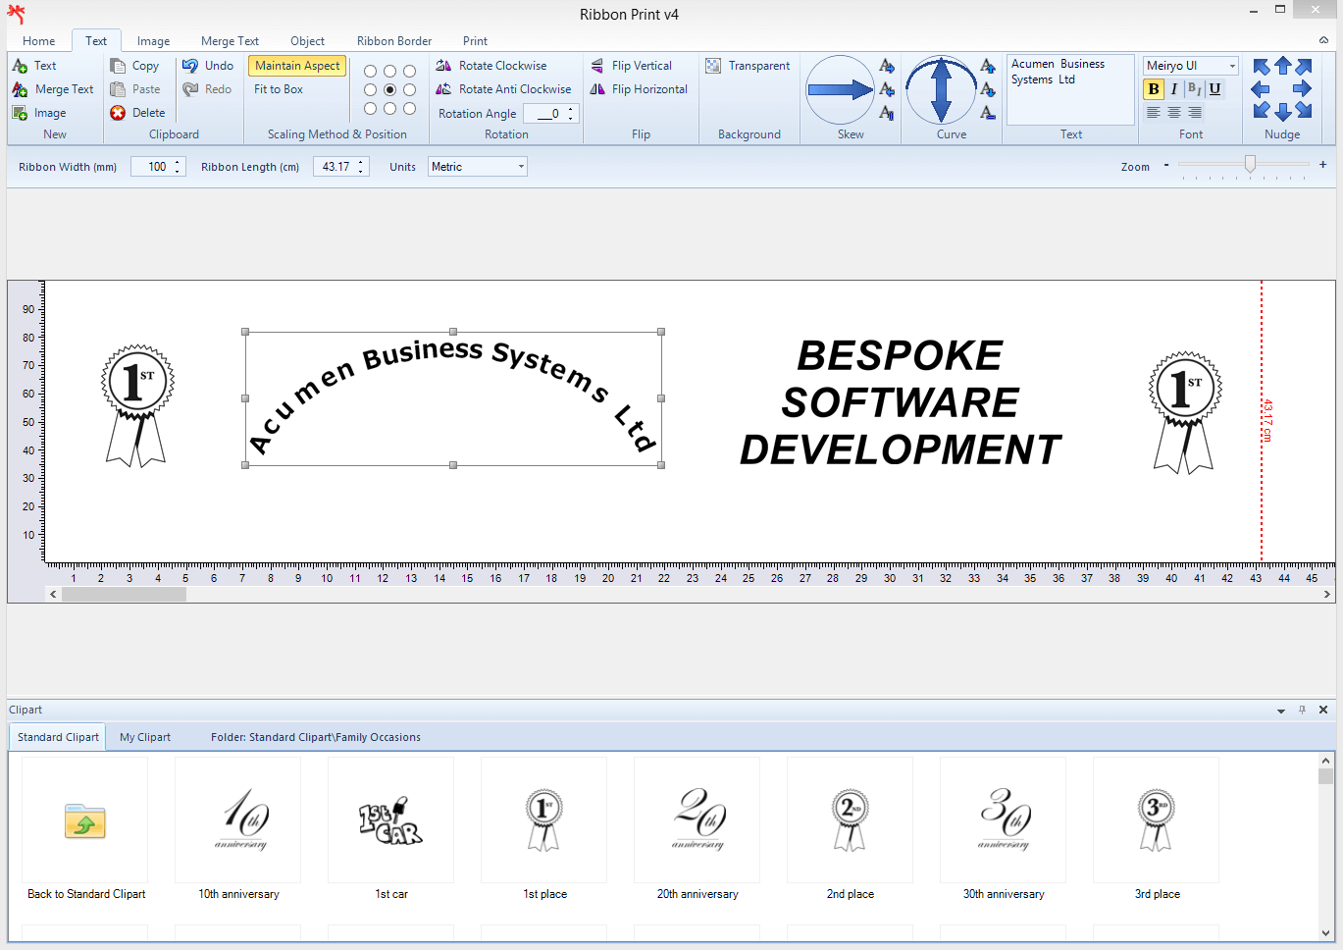Switch to the Home ribbon tab
The image size is (1343, 950).
click(39, 41)
